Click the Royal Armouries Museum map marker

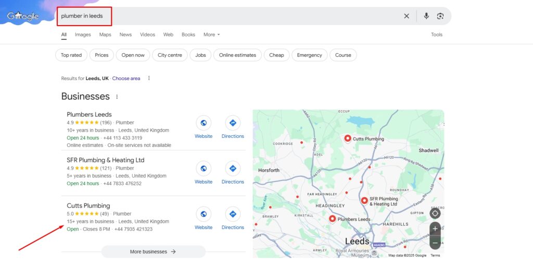click(x=374, y=253)
